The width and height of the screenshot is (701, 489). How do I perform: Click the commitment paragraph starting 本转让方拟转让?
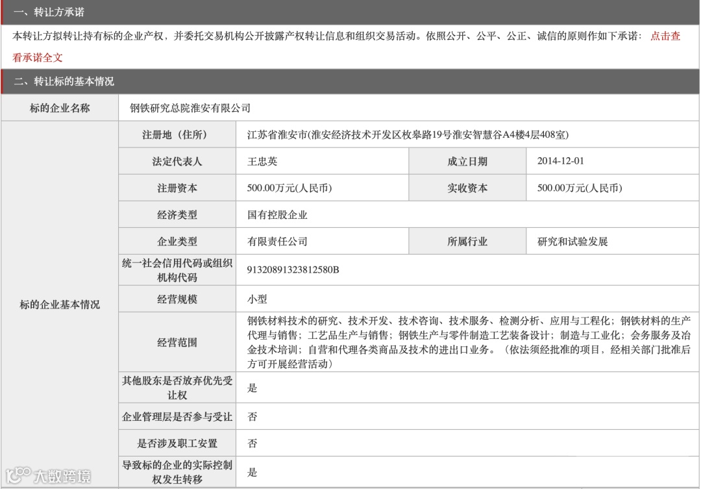pos(326,36)
